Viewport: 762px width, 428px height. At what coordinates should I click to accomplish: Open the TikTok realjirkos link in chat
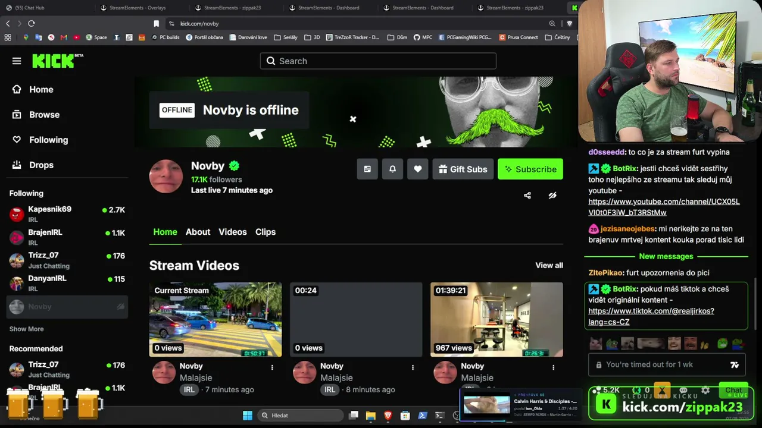(x=651, y=316)
